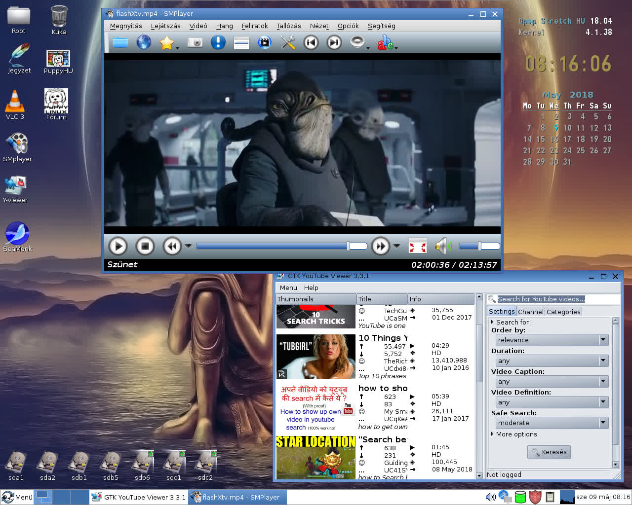
Task: Open the Kuka trash desktop icon
Action: click(59, 20)
